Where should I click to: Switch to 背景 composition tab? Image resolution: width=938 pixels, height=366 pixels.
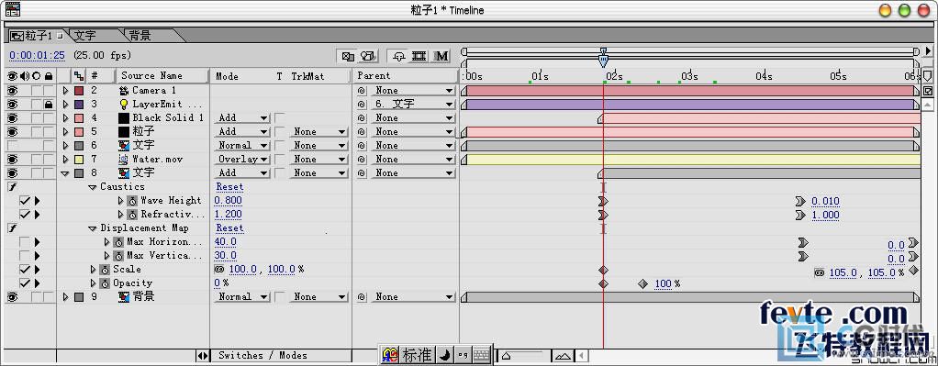[140, 36]
